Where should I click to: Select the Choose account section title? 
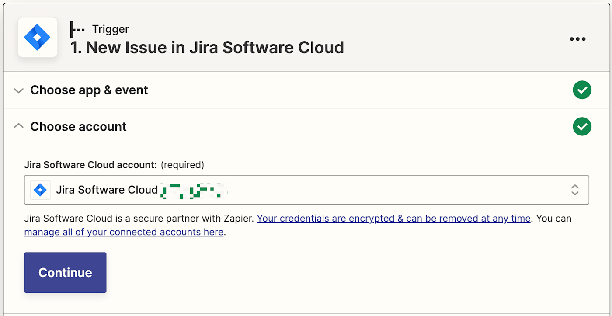point(78,127)
